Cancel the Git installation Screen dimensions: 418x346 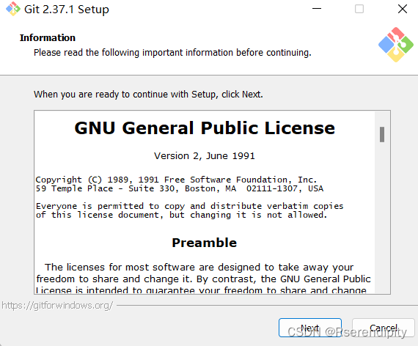[384, 328]
